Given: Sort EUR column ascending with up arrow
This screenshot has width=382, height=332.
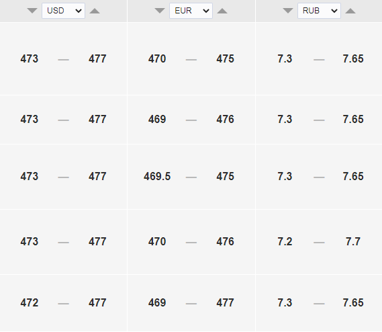Looking at the screenshot, I should [x=222, y=11].
